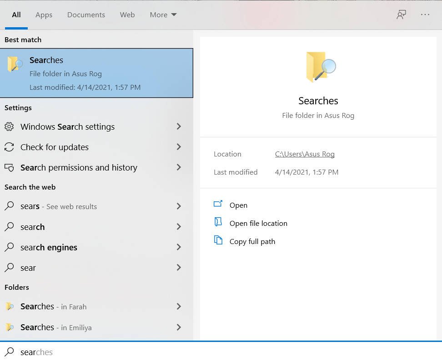This screenshot has width=442, height=361.
Task: Click the large Searches folder preview icon
Action: coord(321,67)
